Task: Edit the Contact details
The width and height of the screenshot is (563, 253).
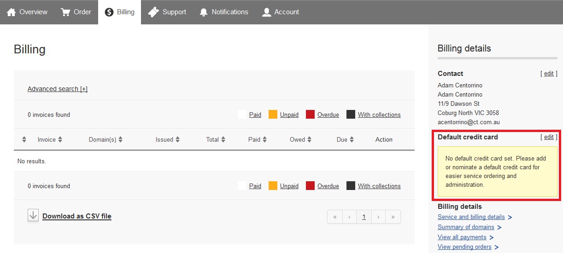Action: [549, 74]
